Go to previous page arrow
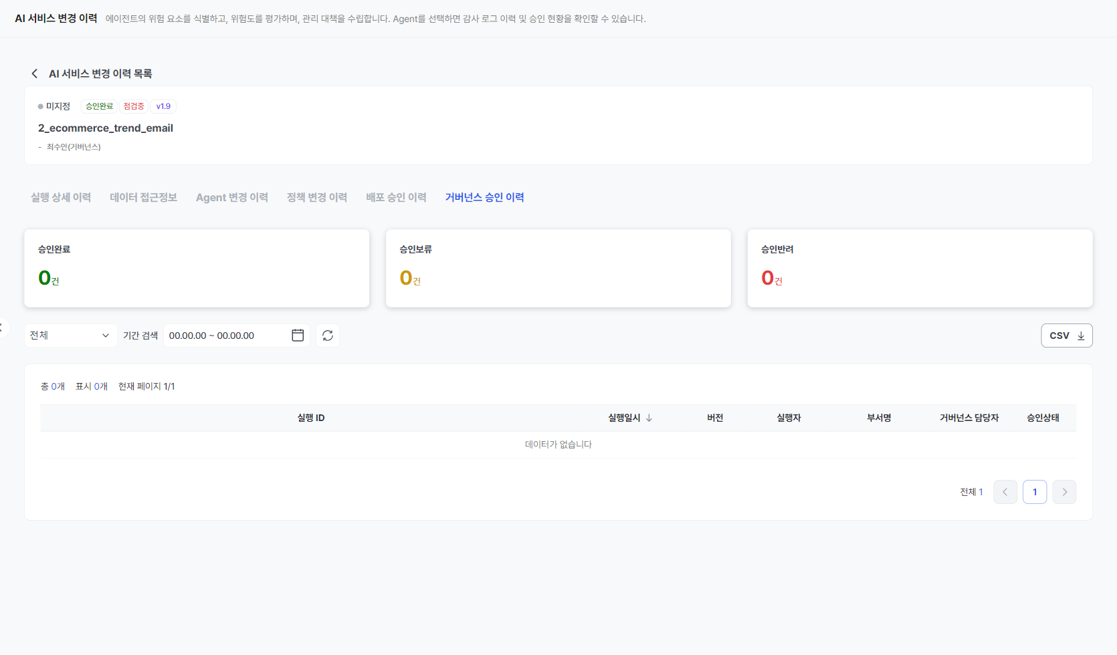1117x655 pixels. 1005,492
